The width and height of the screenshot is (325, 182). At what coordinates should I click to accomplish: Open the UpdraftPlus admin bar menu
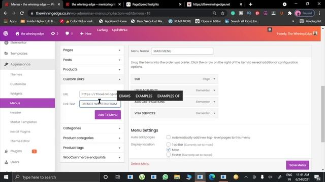tap(120, 30)
